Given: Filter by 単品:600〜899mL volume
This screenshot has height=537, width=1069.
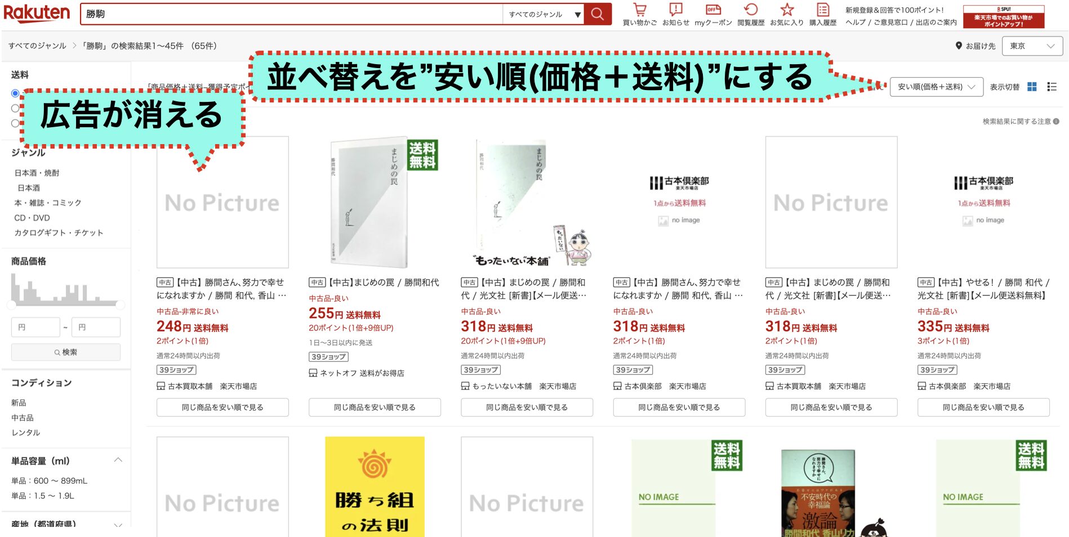Looking at the screenshot, I should 49,481.
